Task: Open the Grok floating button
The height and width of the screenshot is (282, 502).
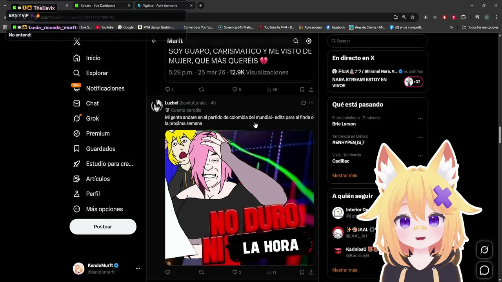Action: point(484,250)
